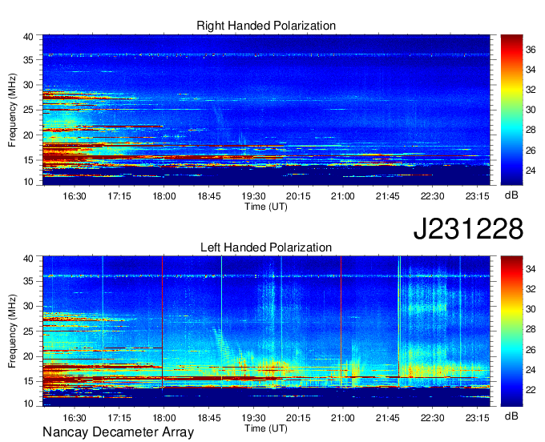Click the 17:15 time tick on top plot

point(119,196)
